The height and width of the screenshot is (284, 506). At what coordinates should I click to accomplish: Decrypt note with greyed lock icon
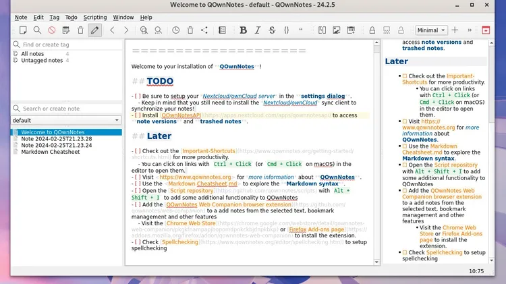(x=401, y=30)
